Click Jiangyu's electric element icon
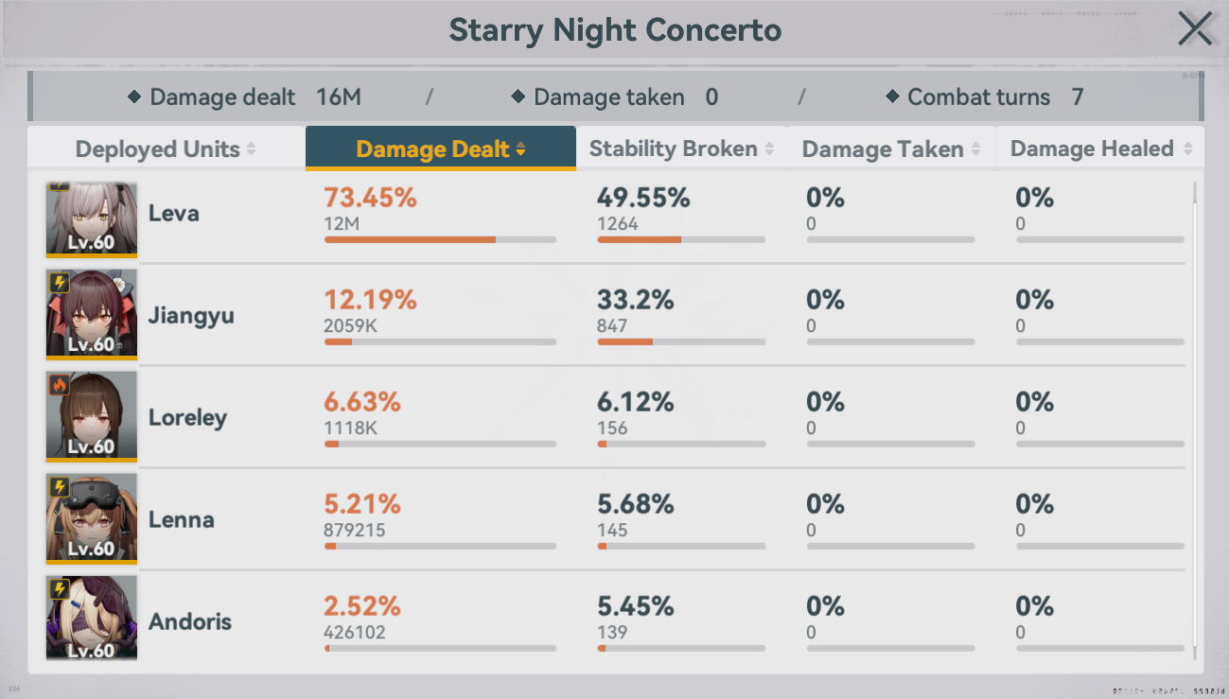Screen dimensions: 1229x699 click(x=59, y=282)
